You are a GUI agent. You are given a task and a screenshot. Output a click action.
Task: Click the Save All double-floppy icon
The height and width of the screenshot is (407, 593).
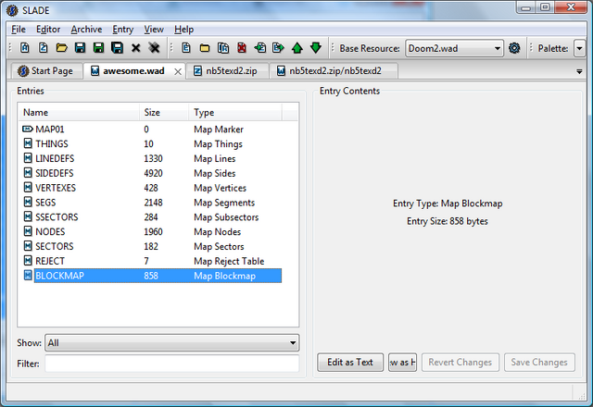[x=118, y=48]
